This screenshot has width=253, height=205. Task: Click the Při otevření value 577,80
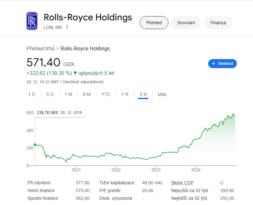point(83,183)
